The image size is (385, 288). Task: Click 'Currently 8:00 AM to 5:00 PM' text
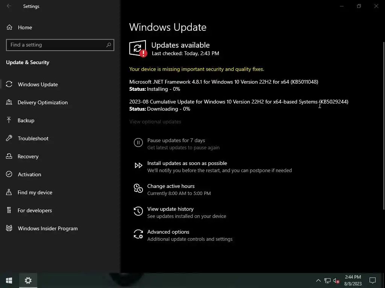179,193
